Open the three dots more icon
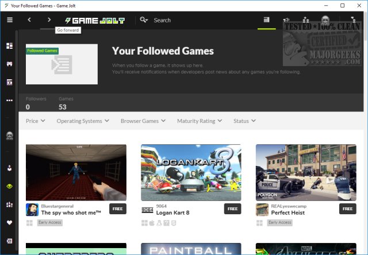 pyautogui.click(x=10, y=101)
